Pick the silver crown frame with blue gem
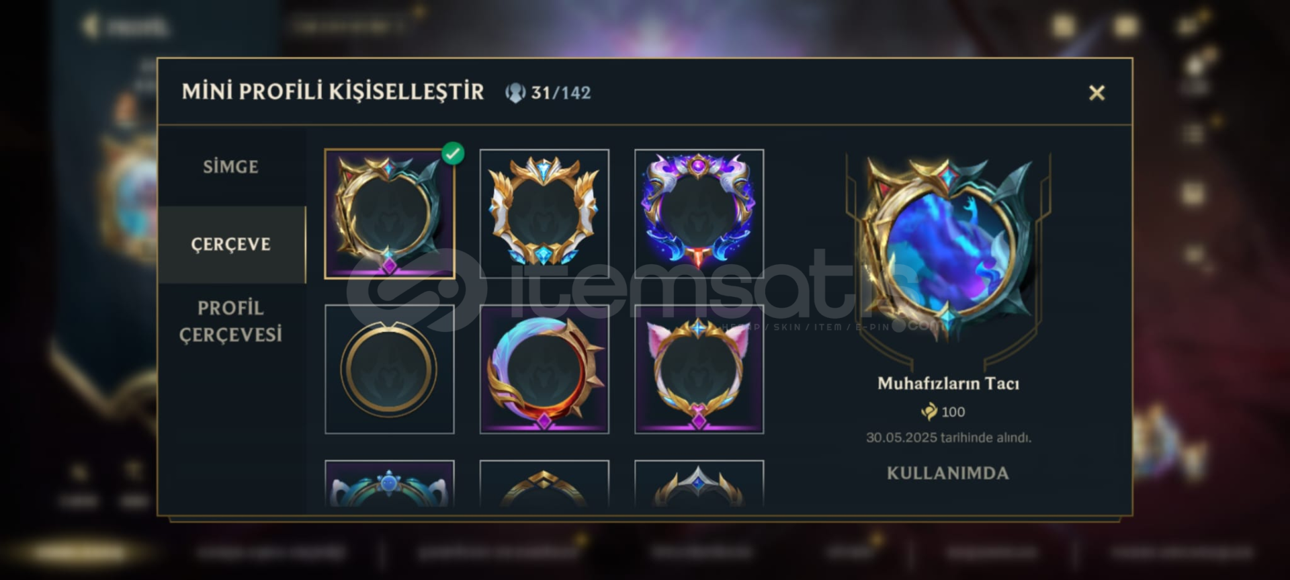The height and width of the screenshot is (580, 1290). pyautogui.click(x=699, y=483)
